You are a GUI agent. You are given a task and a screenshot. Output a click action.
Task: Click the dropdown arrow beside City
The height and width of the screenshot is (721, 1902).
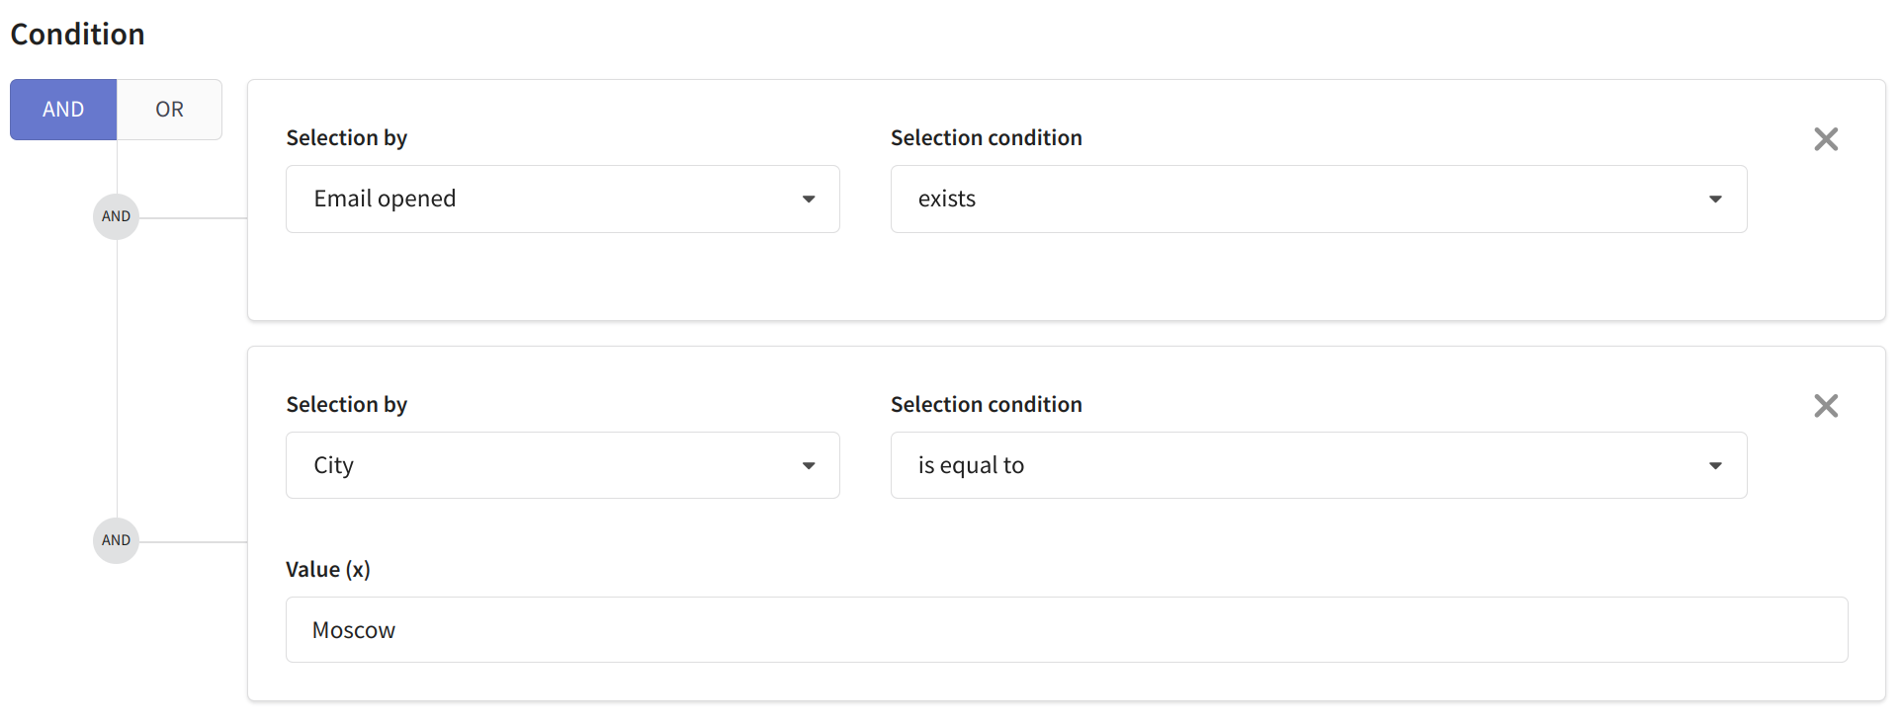[809, 465]
